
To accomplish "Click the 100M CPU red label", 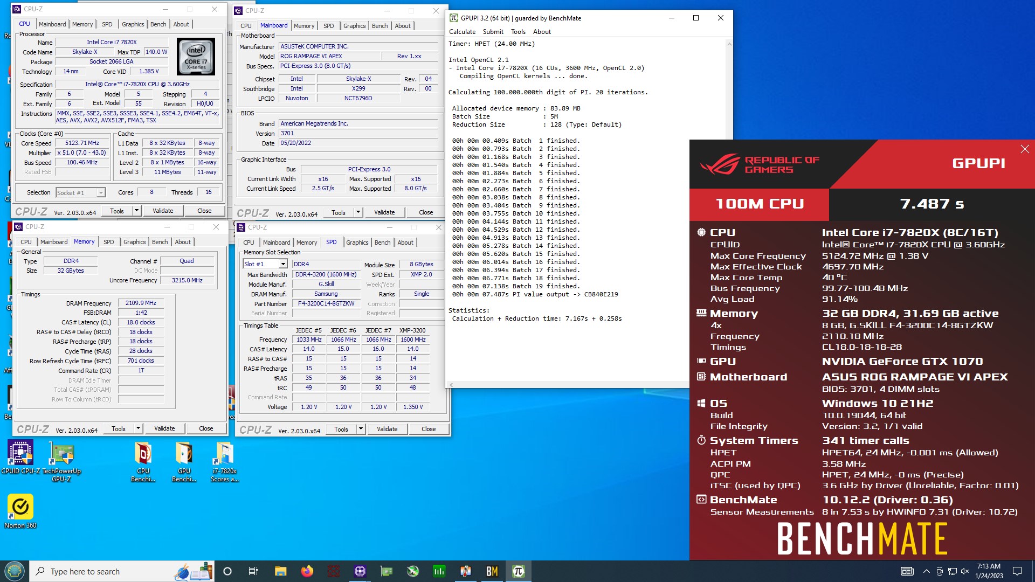I will click(760, 204).
